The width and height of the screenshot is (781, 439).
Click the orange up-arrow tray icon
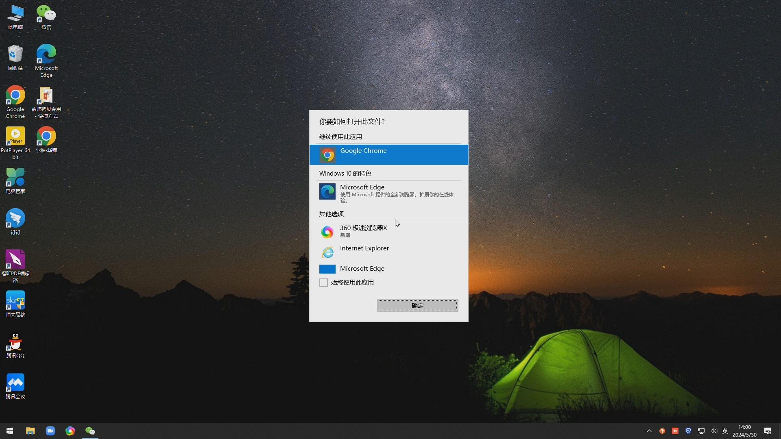tap(662, 431)
